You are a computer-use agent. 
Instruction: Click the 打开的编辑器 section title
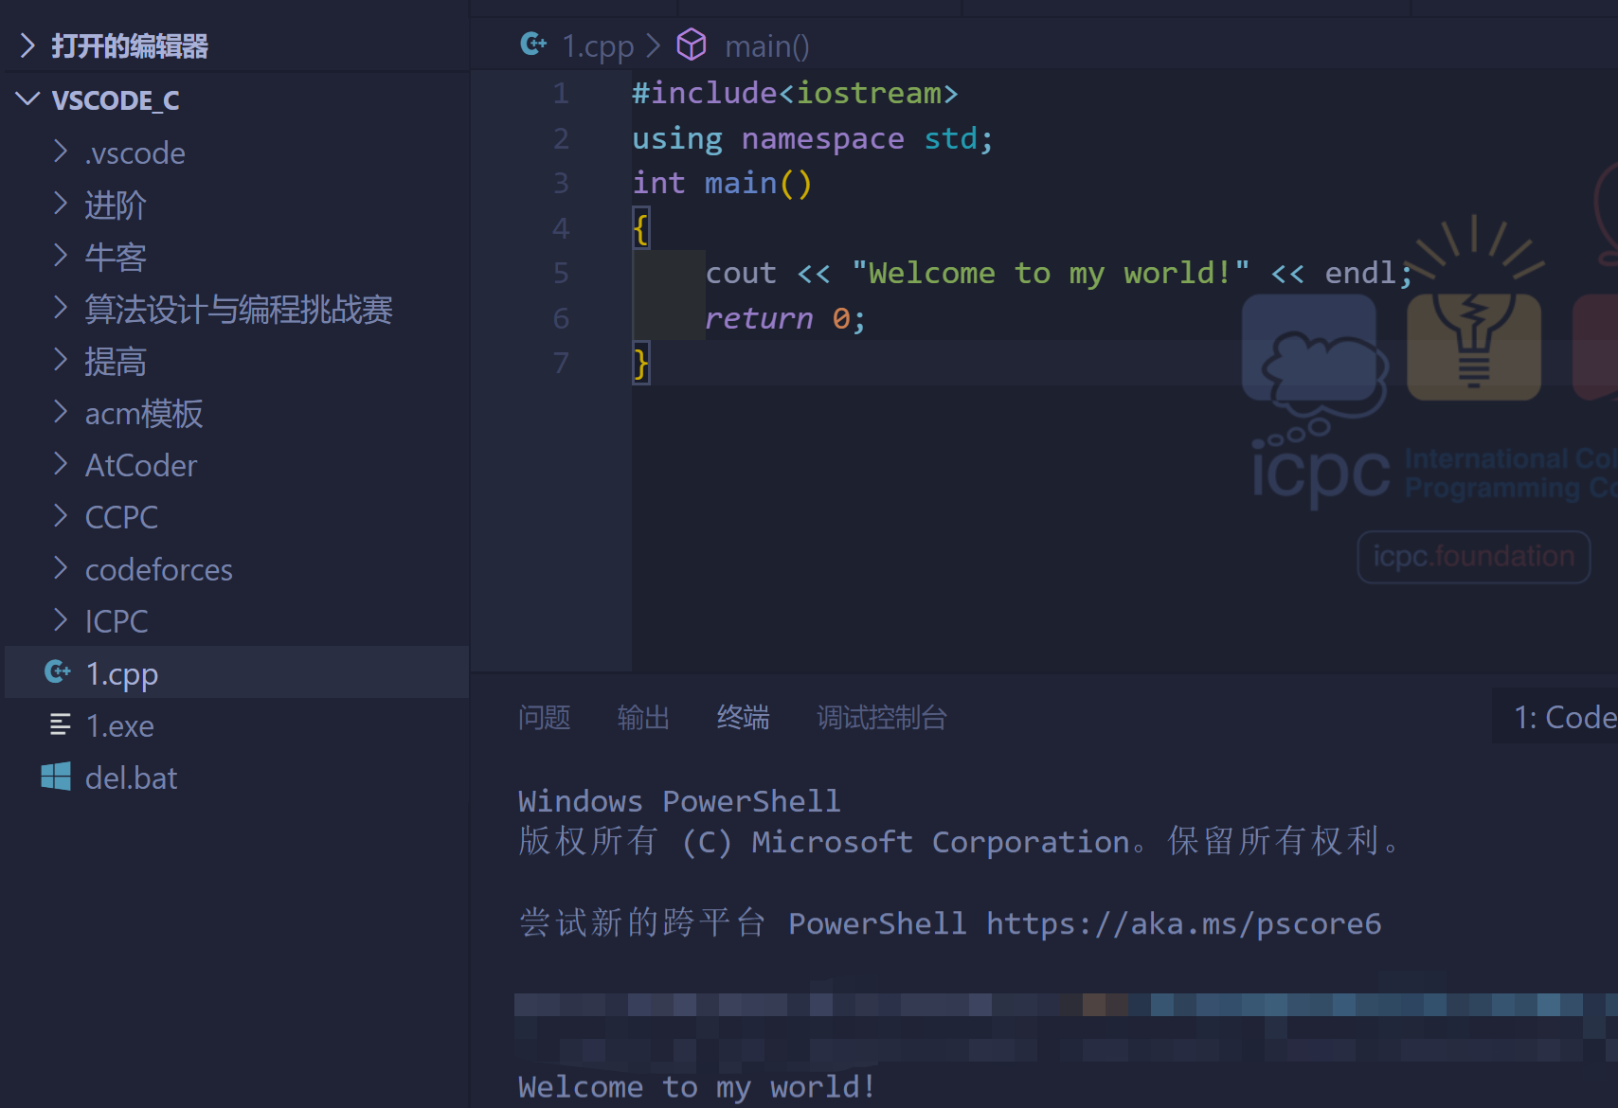pos(130,45)
